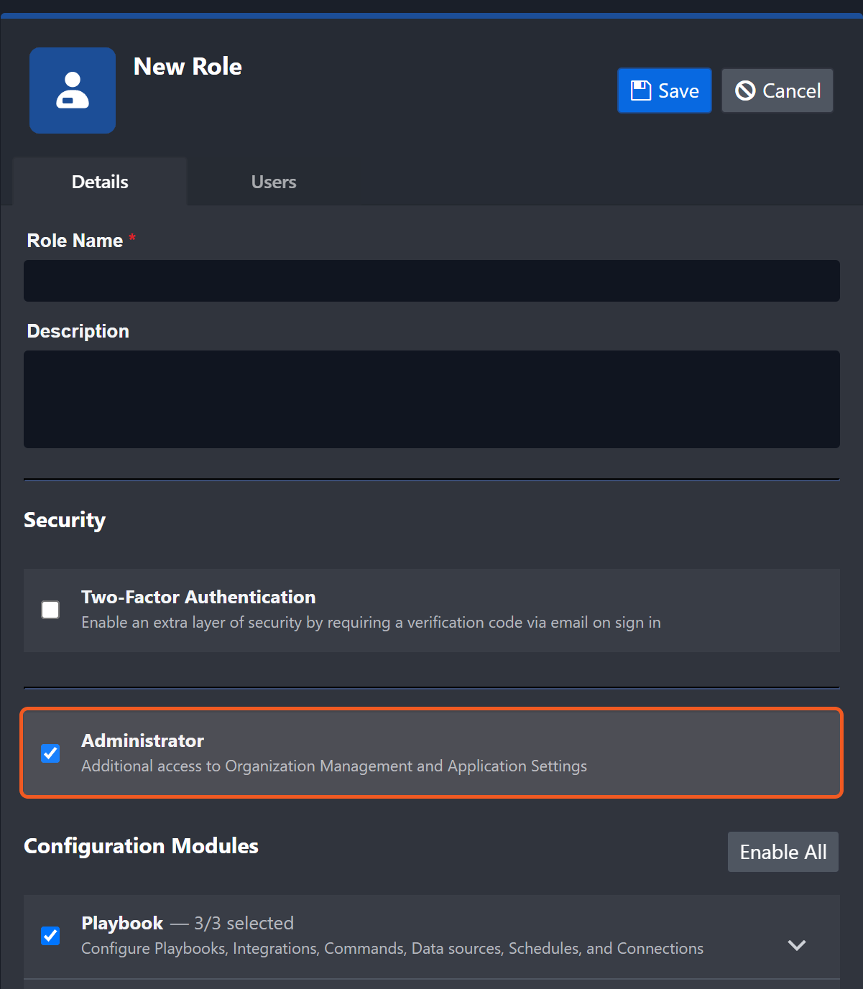Click the Configuration Modules heading
Screen dimensions: 863x989
141,846
